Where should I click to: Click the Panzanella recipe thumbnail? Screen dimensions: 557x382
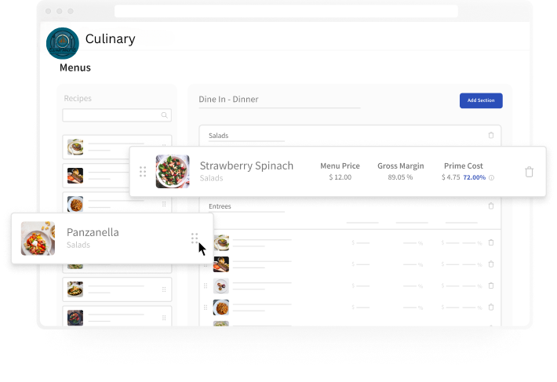tap(38, 238)
